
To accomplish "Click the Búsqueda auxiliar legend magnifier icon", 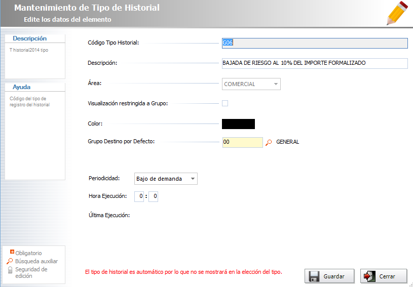I will [10, 261].
